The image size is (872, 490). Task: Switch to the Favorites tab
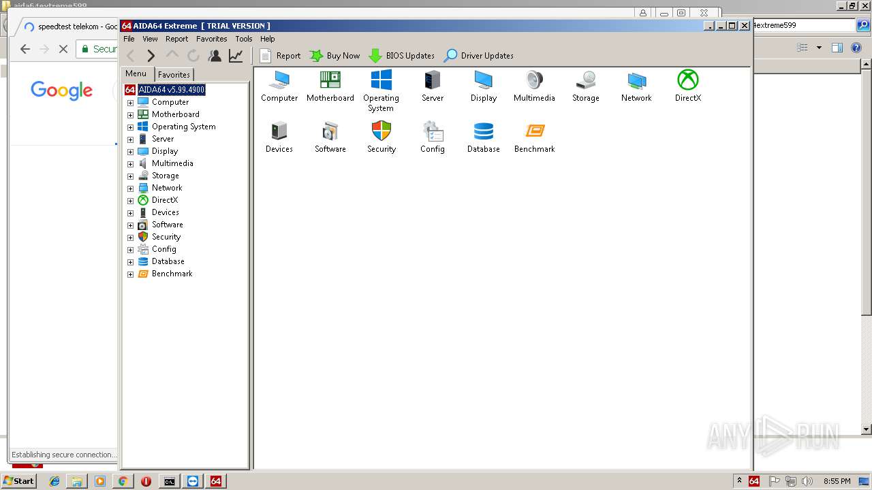174,75
